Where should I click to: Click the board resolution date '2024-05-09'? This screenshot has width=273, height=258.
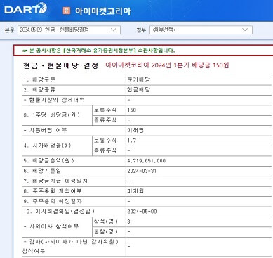click(142, 212)
